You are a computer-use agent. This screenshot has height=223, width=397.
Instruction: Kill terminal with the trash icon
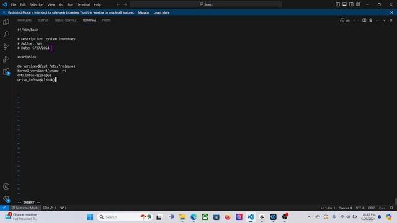[x=371, y=20]
